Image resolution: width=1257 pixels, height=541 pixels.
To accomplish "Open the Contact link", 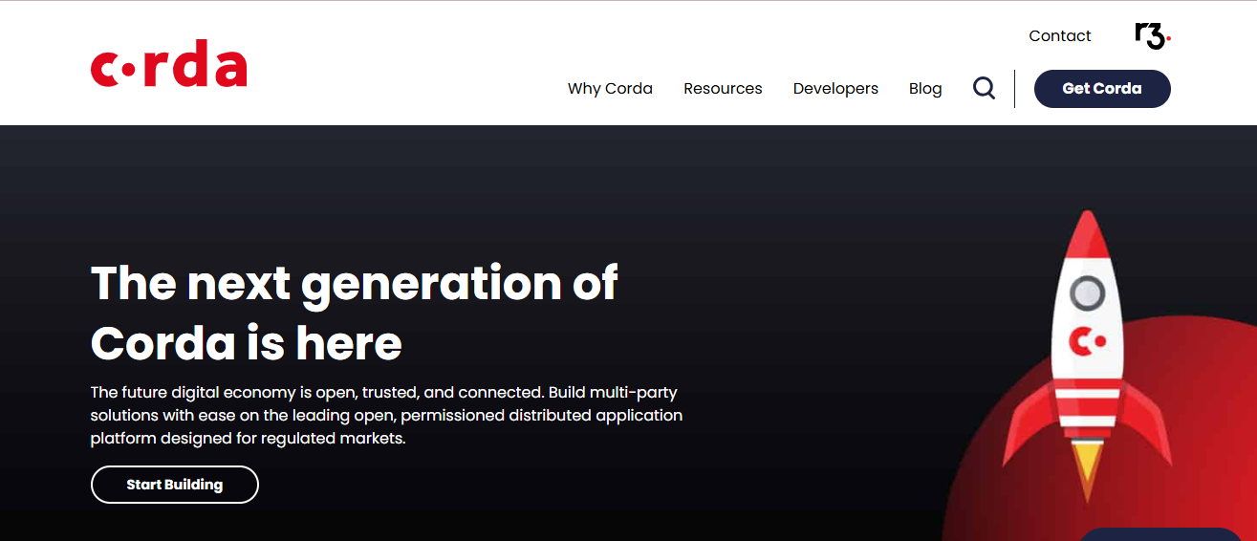I will pos(1059,35).
